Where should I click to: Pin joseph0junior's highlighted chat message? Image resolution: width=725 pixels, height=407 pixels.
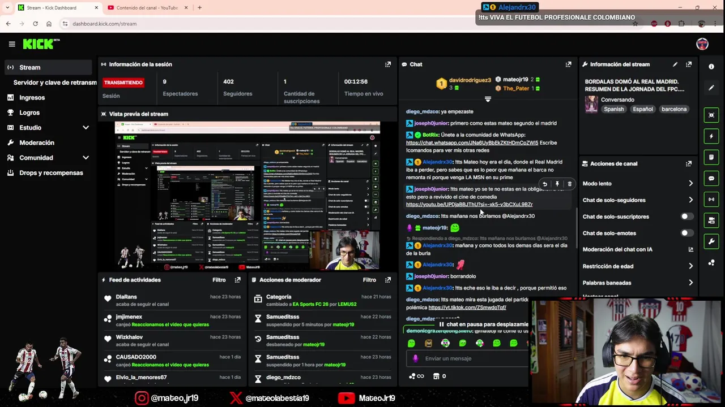557,184
